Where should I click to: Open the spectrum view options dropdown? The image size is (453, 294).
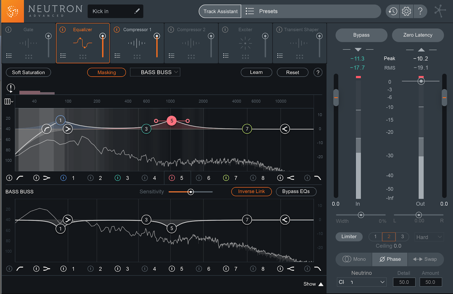point(9,101)
